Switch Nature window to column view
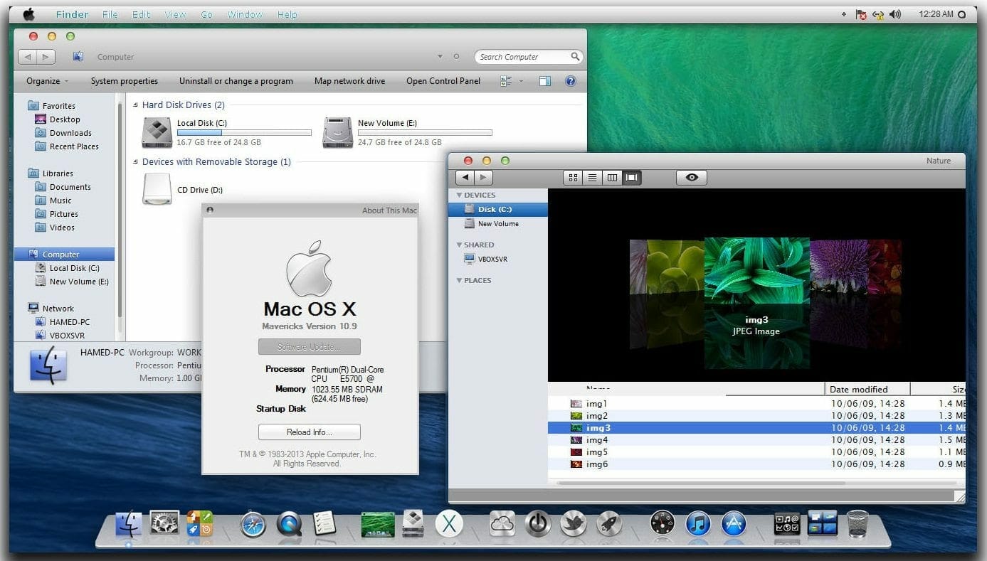Viewport: 987px width, 561px height. pyautogui.click(x=611, y=178)
